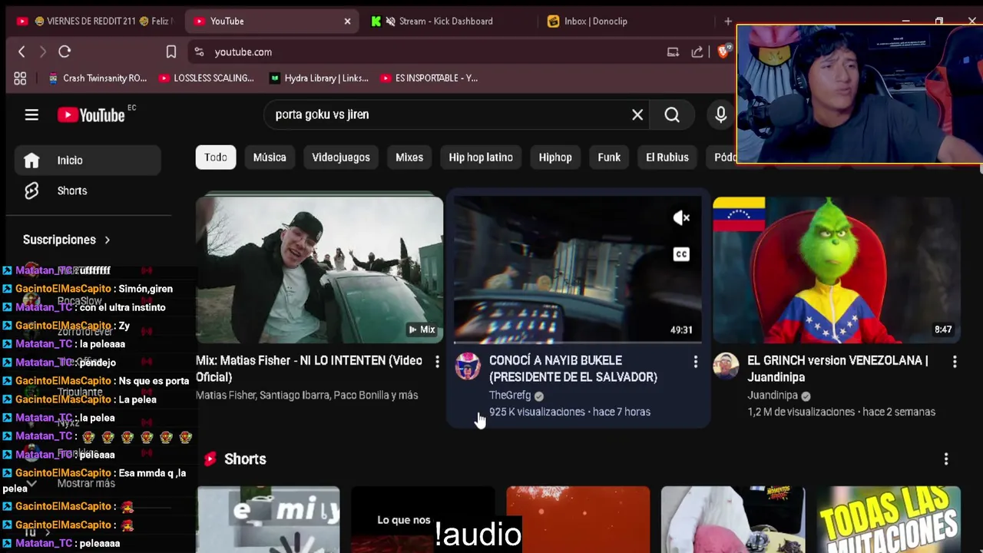Select the El Rubius filter chip

[667, 157]
